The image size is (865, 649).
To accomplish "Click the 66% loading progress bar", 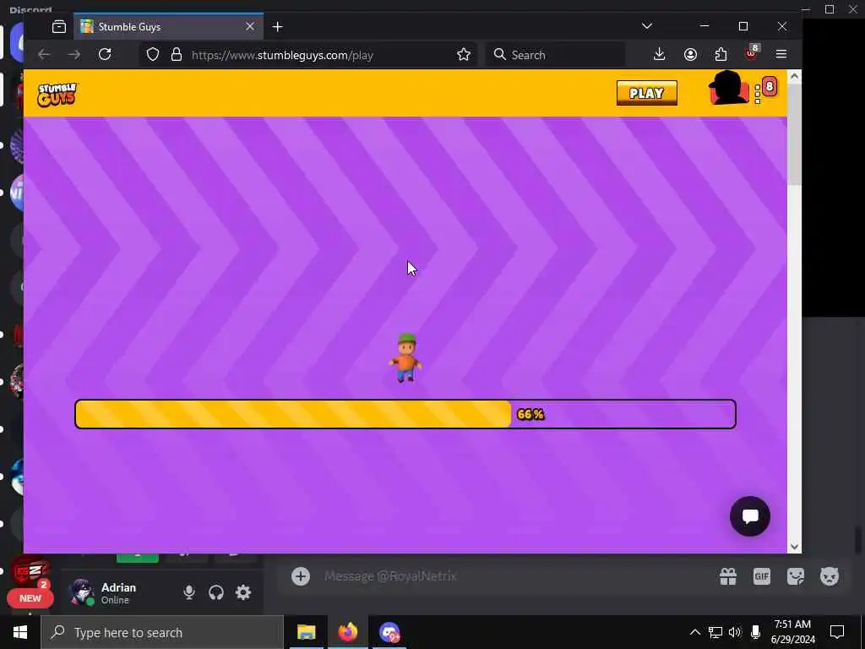I will (405, 414).
